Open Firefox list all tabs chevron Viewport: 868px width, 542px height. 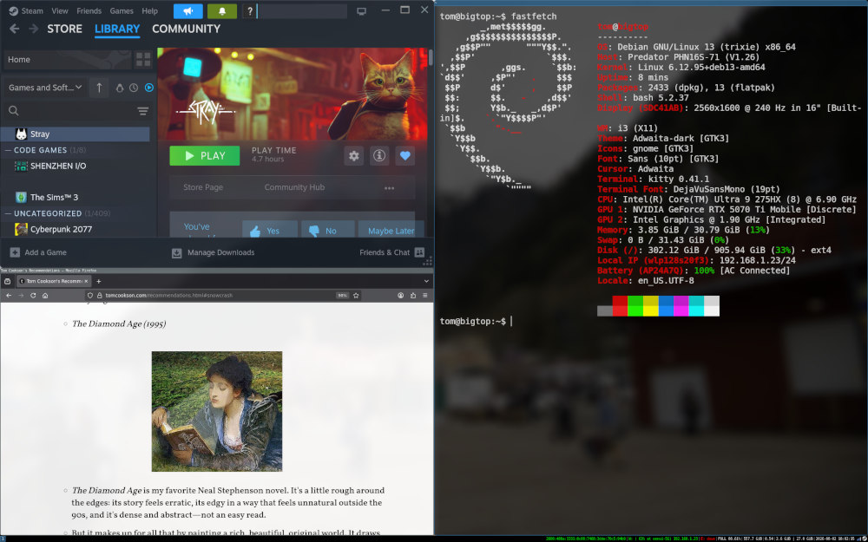tap(426, 281)
